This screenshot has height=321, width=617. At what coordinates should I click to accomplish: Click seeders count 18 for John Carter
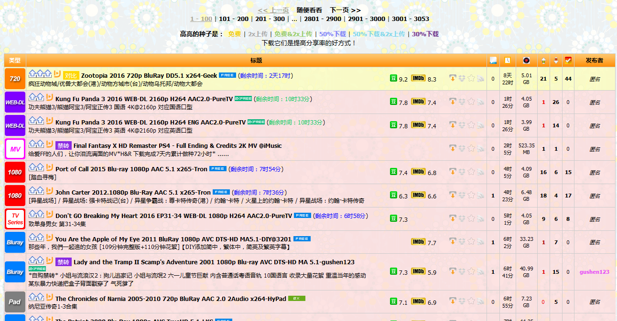[543, 196]
